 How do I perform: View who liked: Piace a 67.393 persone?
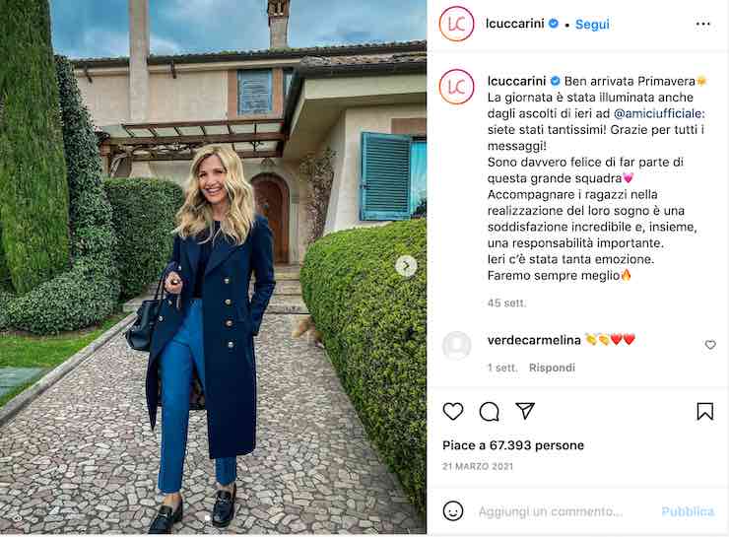click(x=513, y=445)
